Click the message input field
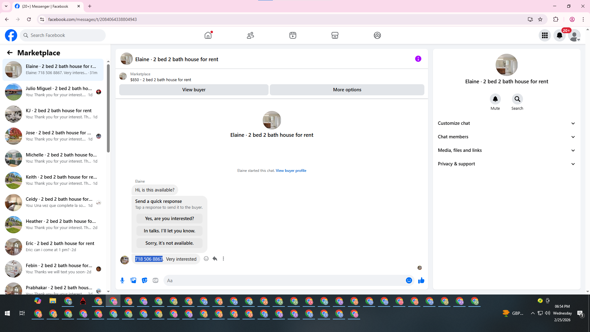Image resolution: width=590 pixels, height=332 pixels. coord(284,280)
